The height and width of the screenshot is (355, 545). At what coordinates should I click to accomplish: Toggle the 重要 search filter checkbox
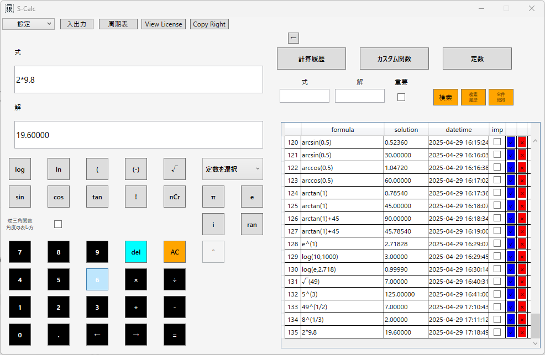click(x=401, y=97)
